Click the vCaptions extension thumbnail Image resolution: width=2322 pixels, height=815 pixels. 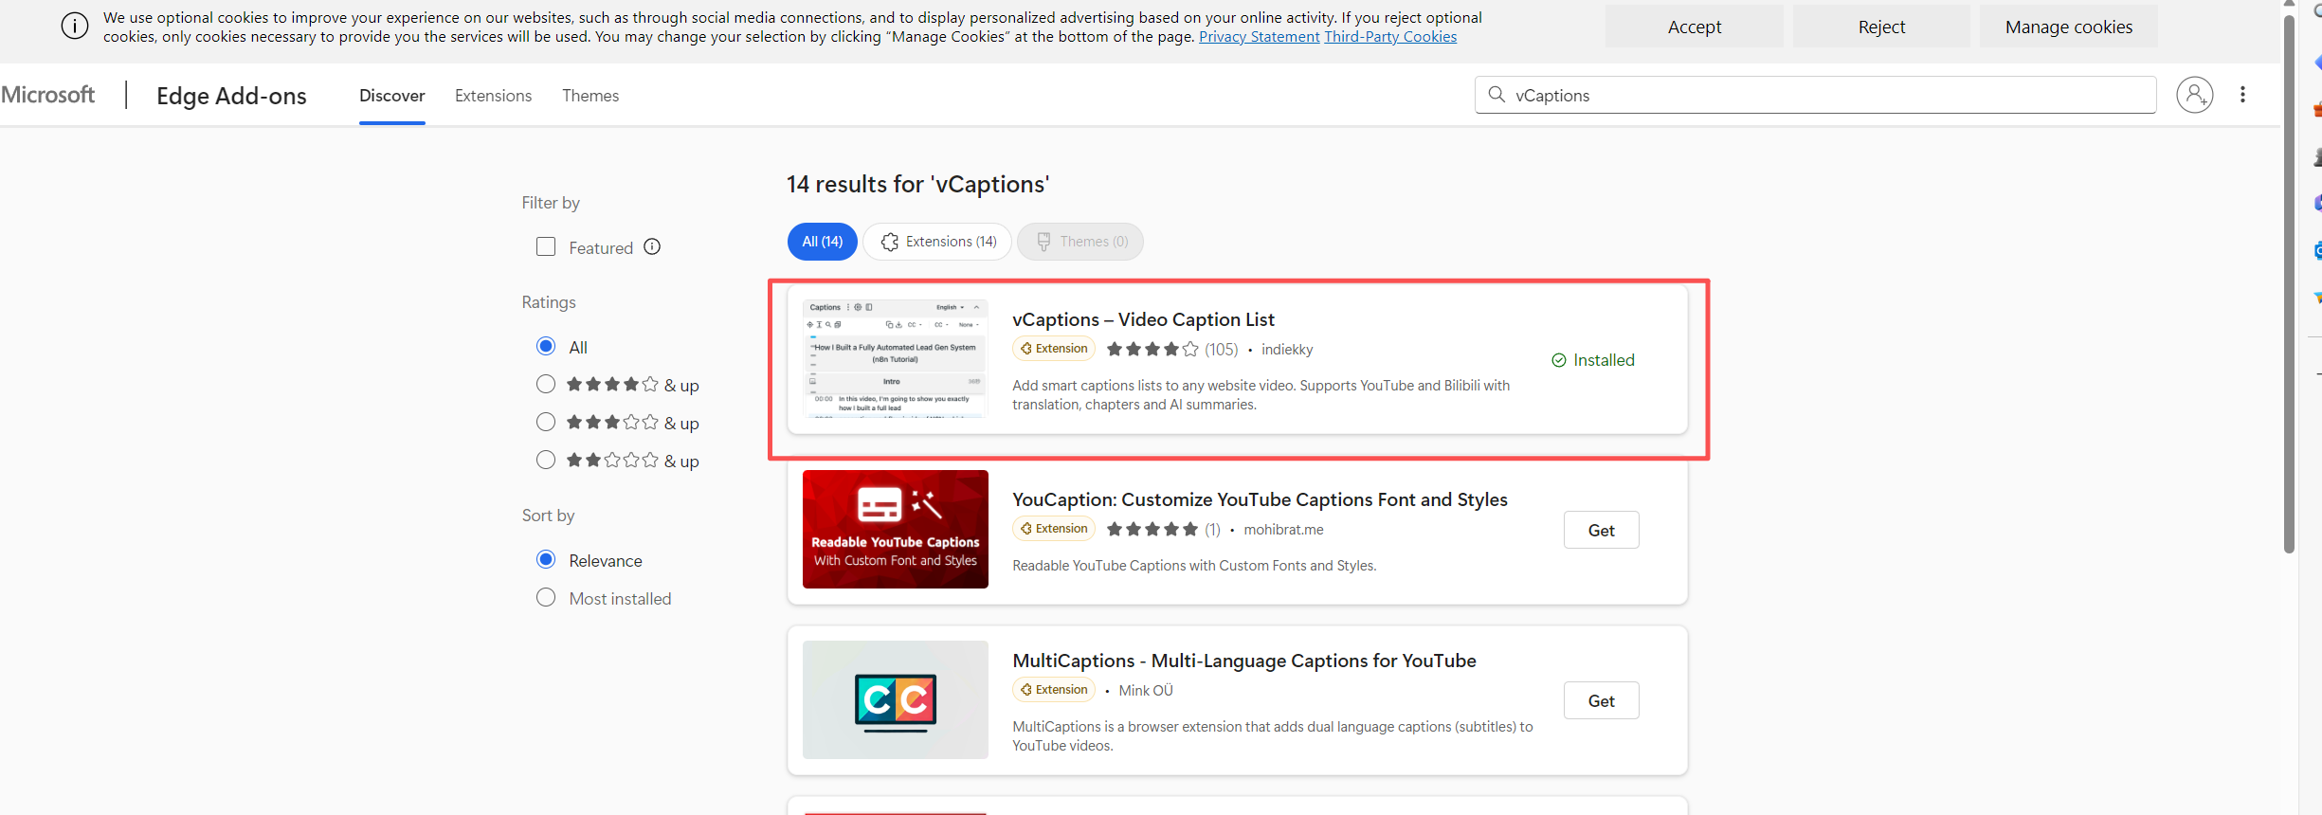tap(895, 358)
